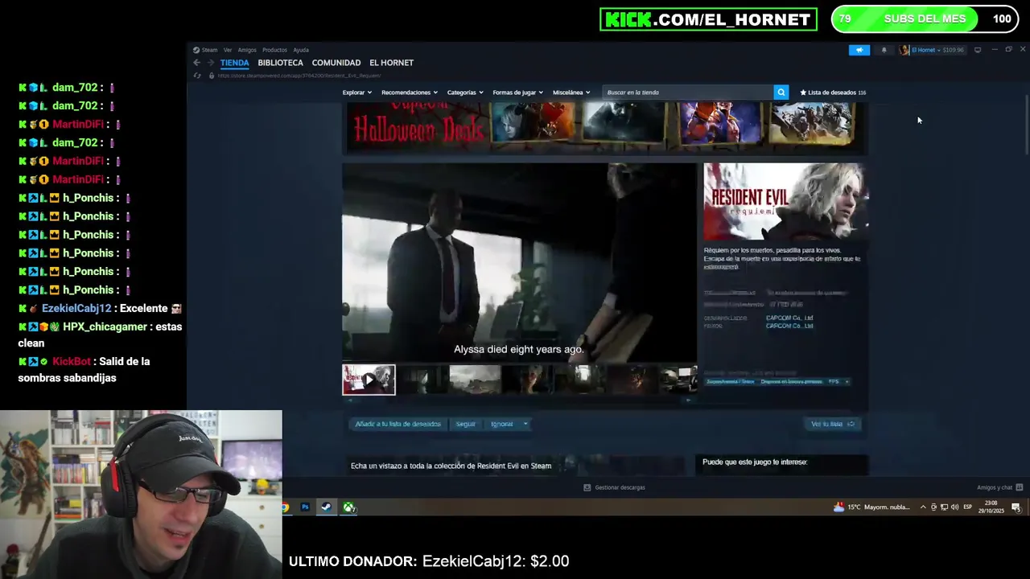Screen dimensions: 1030x579
Task: Open the Steam menu in menu bar
Action: 209,50
